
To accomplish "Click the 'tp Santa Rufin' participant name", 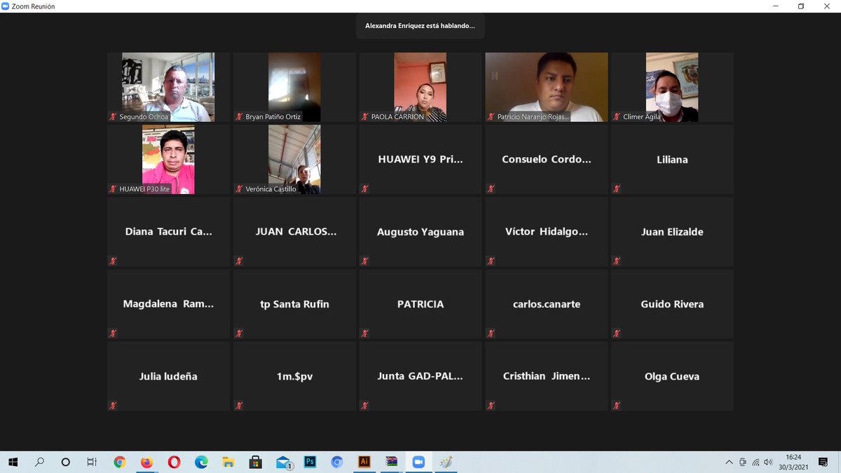I will point(294,303).
